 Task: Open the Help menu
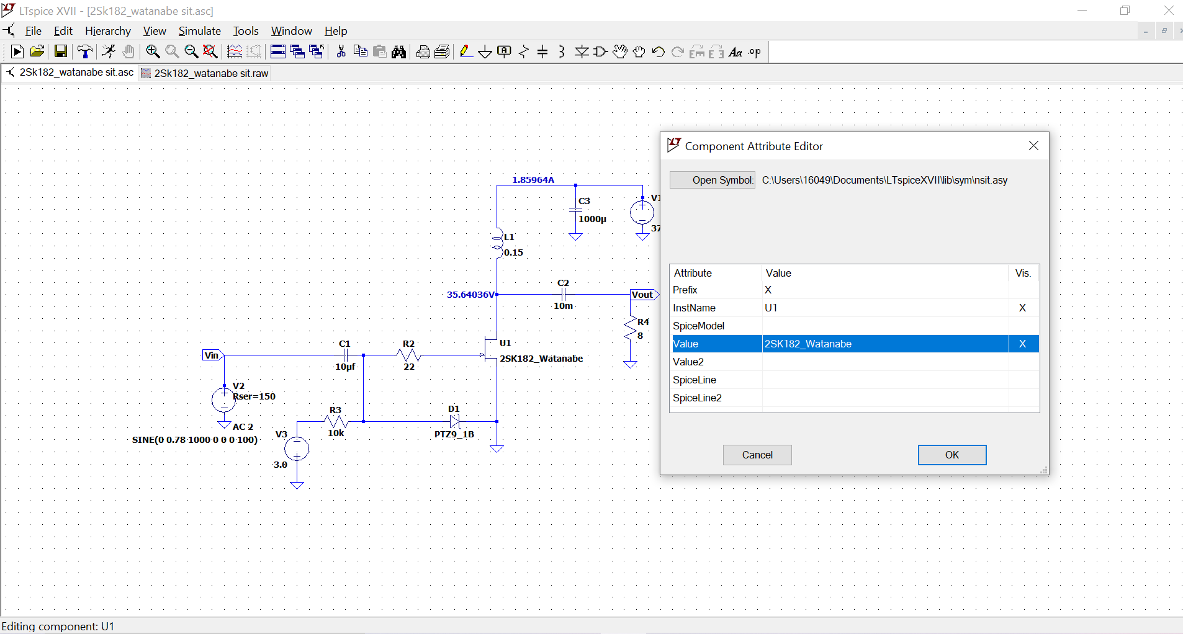[336, 31]
